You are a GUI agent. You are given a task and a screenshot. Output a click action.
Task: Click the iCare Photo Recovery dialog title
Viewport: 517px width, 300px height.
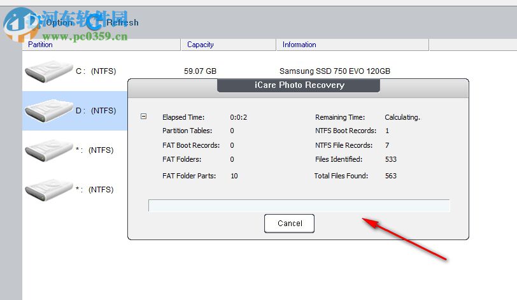click(x=299, y=85)
